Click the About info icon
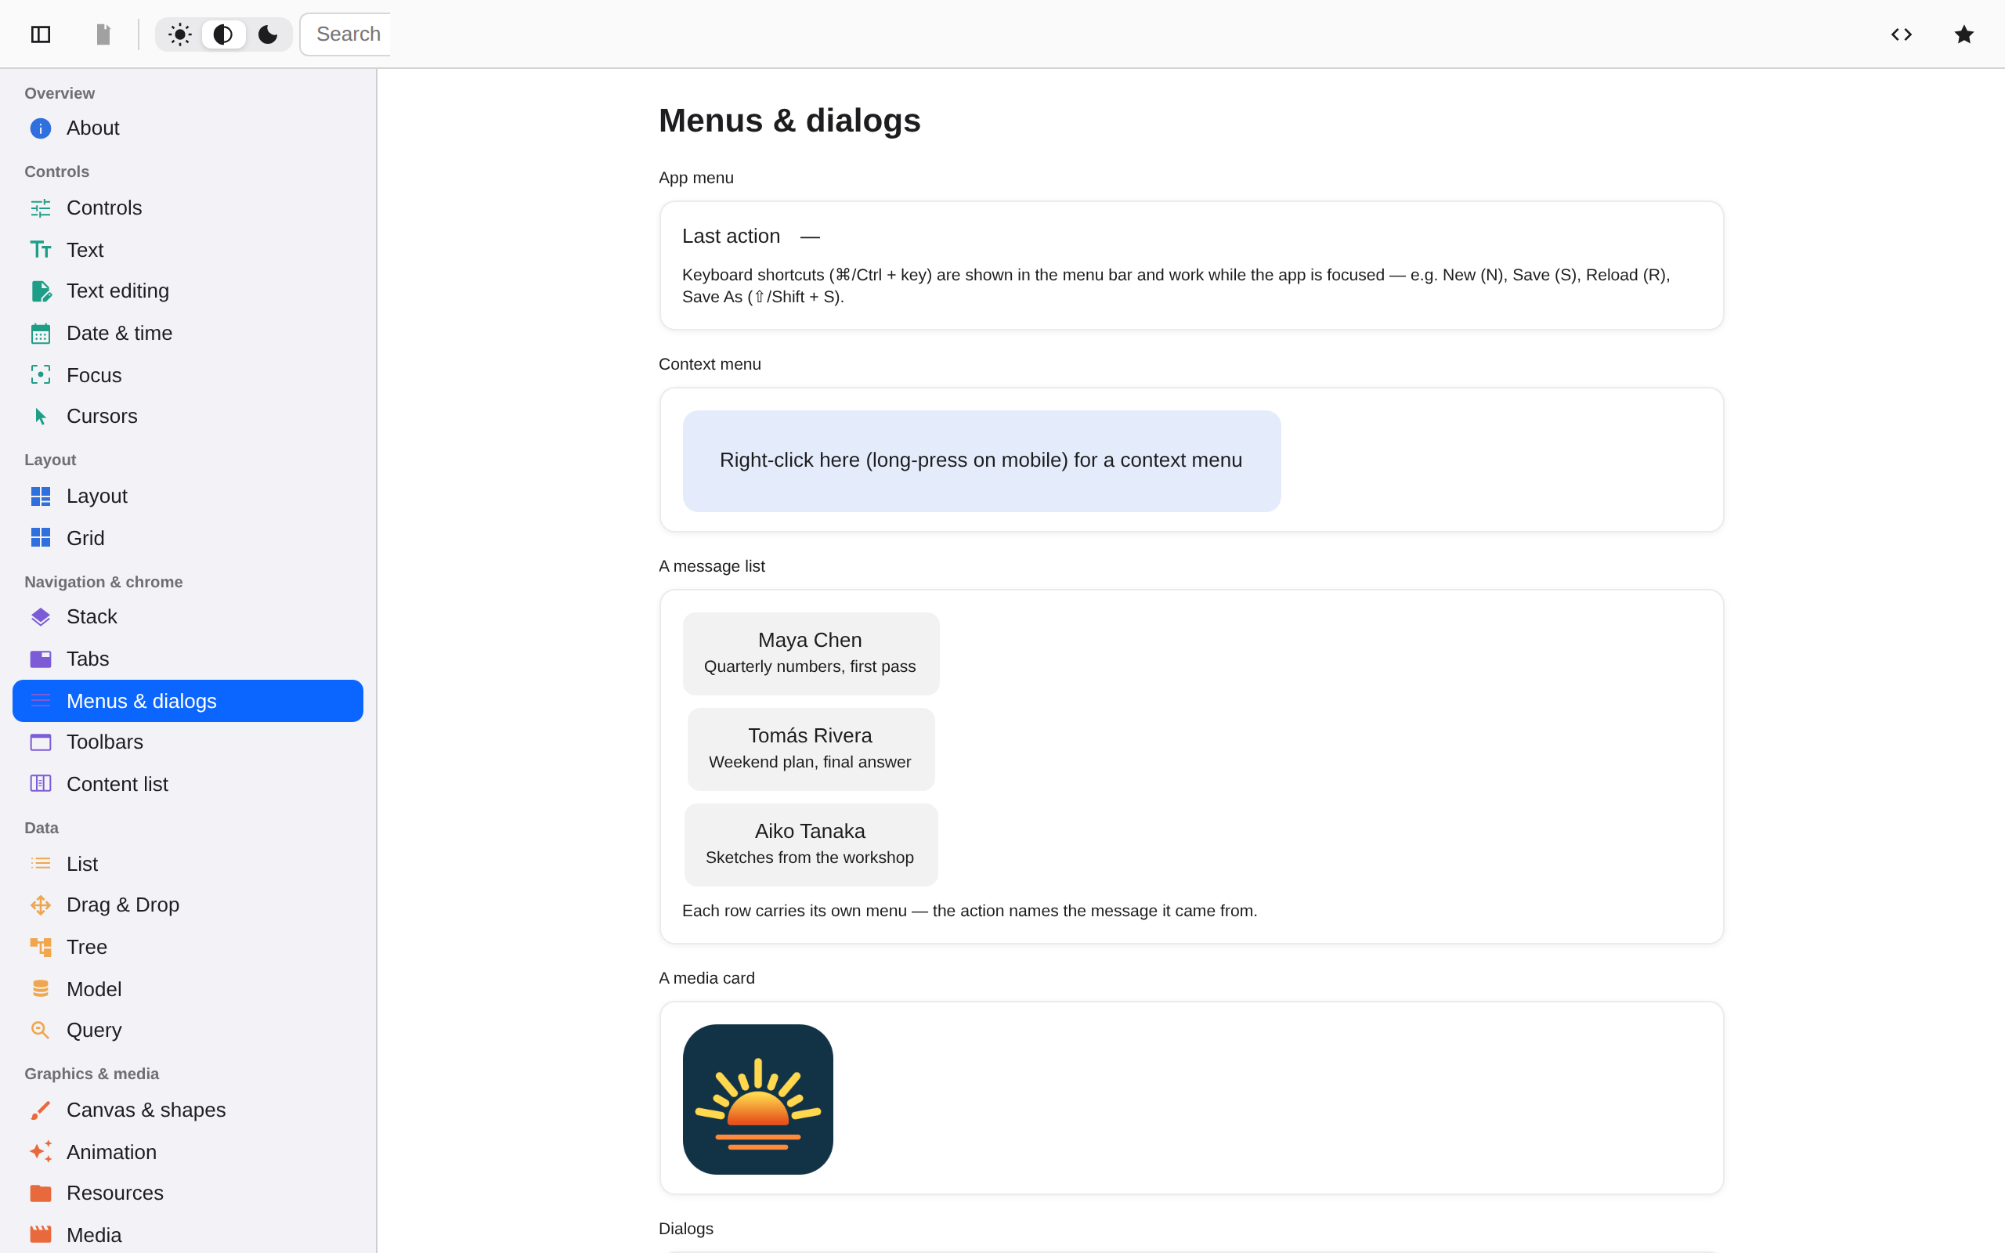2005x1253 pixels. pyautogui.click(x=41, y=128)
